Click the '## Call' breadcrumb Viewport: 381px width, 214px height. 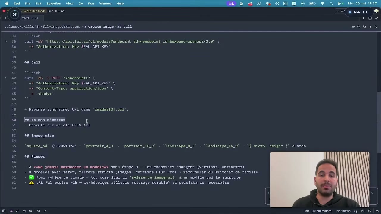tap(124, 26)
